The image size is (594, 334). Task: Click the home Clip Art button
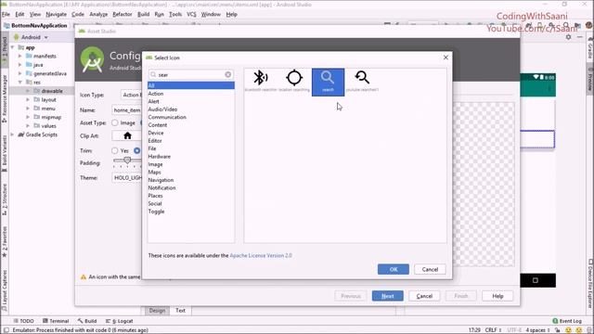coord(127,136)
